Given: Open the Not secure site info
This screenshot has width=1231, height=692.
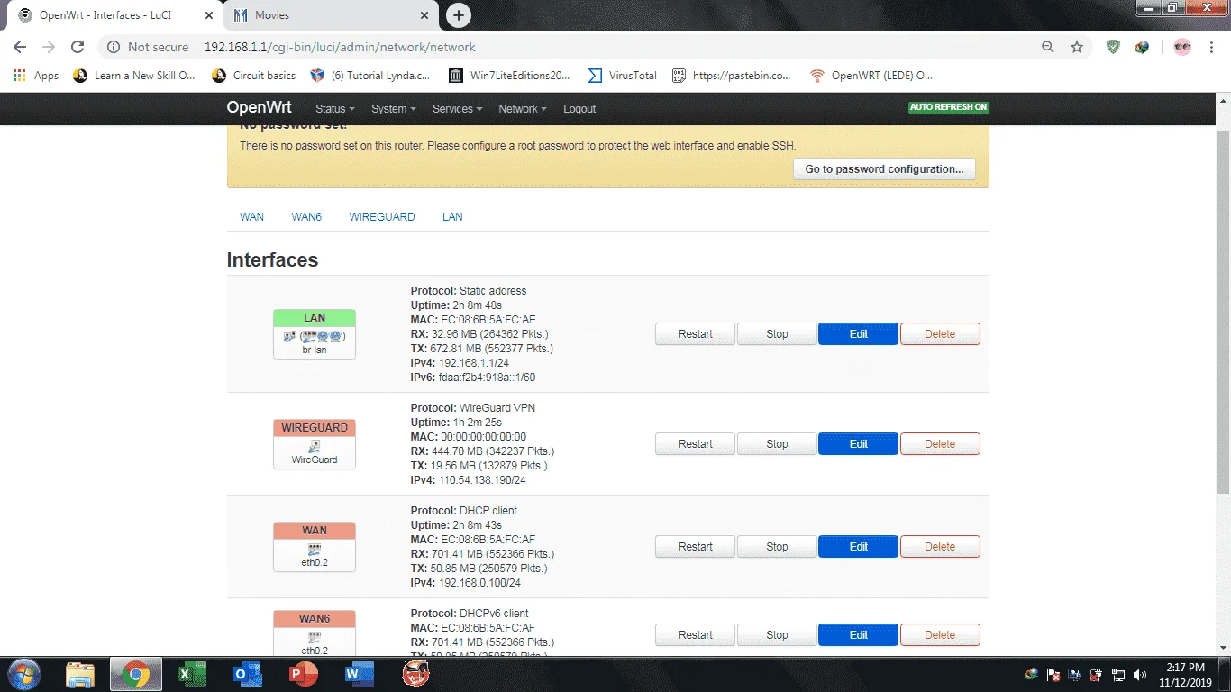Looking at the screenshot, I should 149,47.
